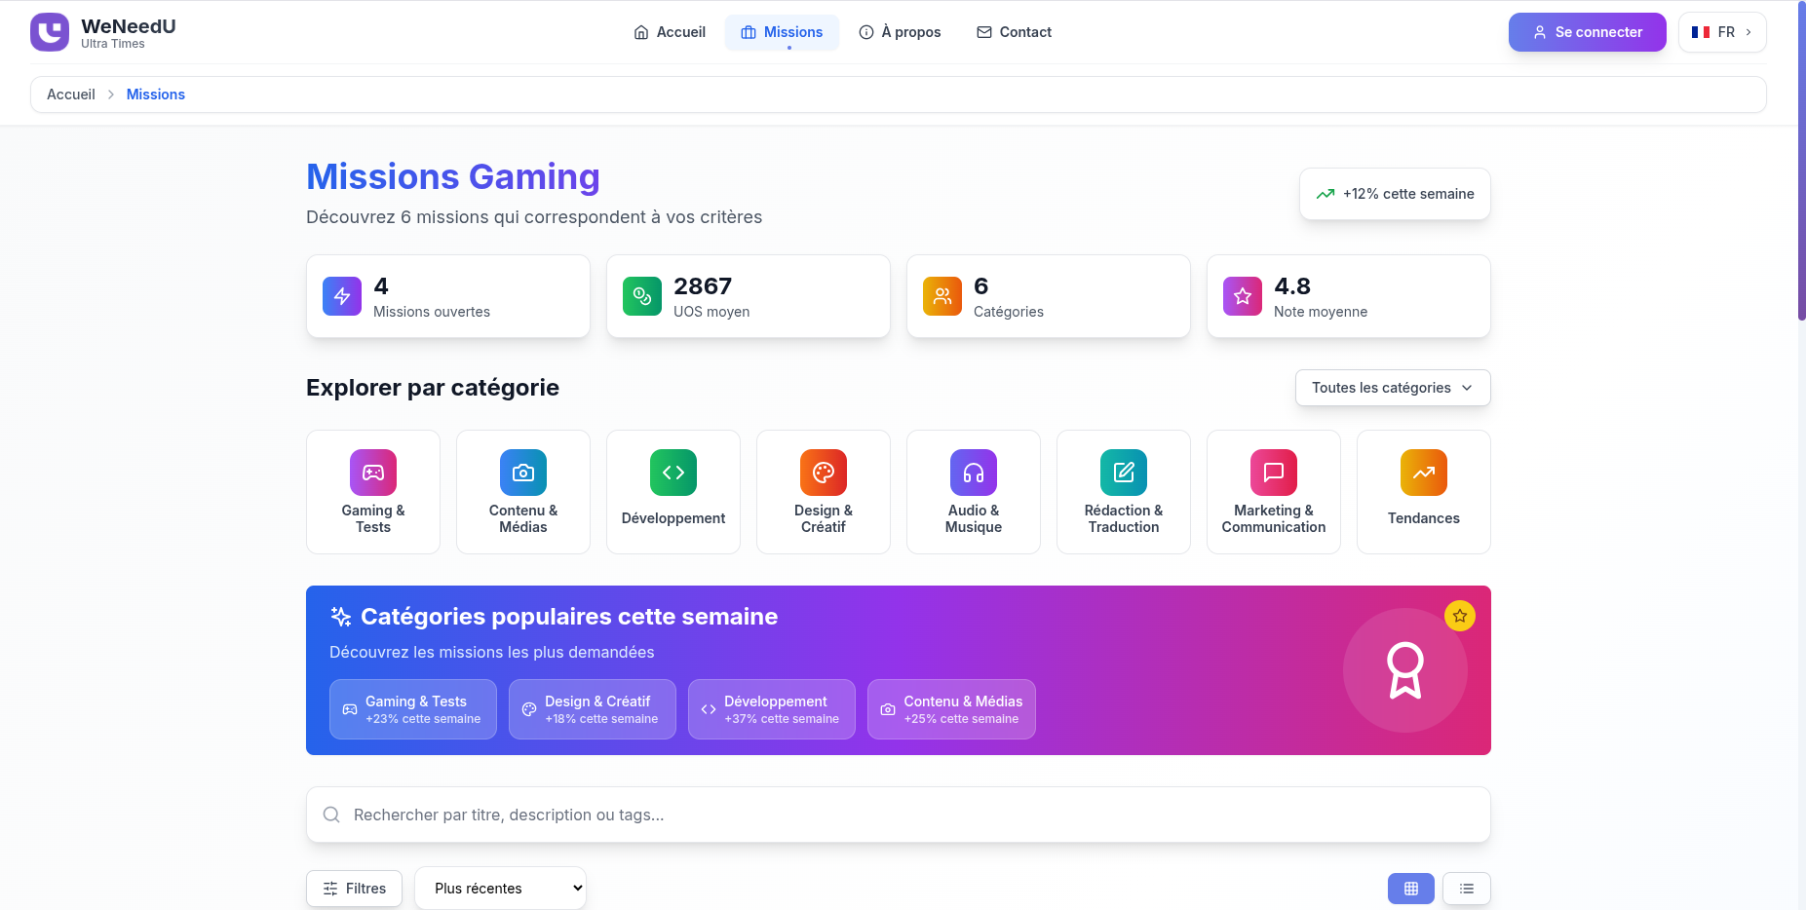
Task: Click the Marketing & Communication chat icon
Action: [x=1274, y=473]
